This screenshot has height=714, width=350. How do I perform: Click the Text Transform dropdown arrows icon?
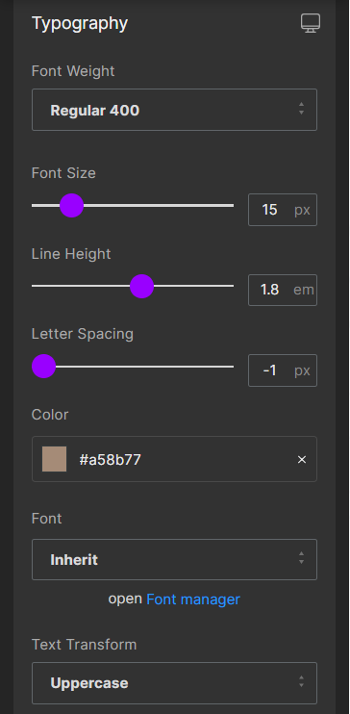pos(301,681)
